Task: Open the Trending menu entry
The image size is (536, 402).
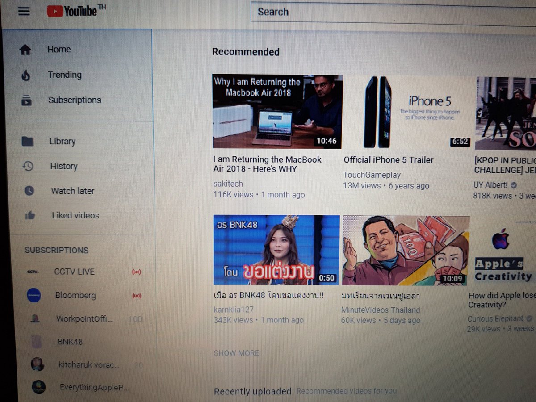Action: (65, 75)
